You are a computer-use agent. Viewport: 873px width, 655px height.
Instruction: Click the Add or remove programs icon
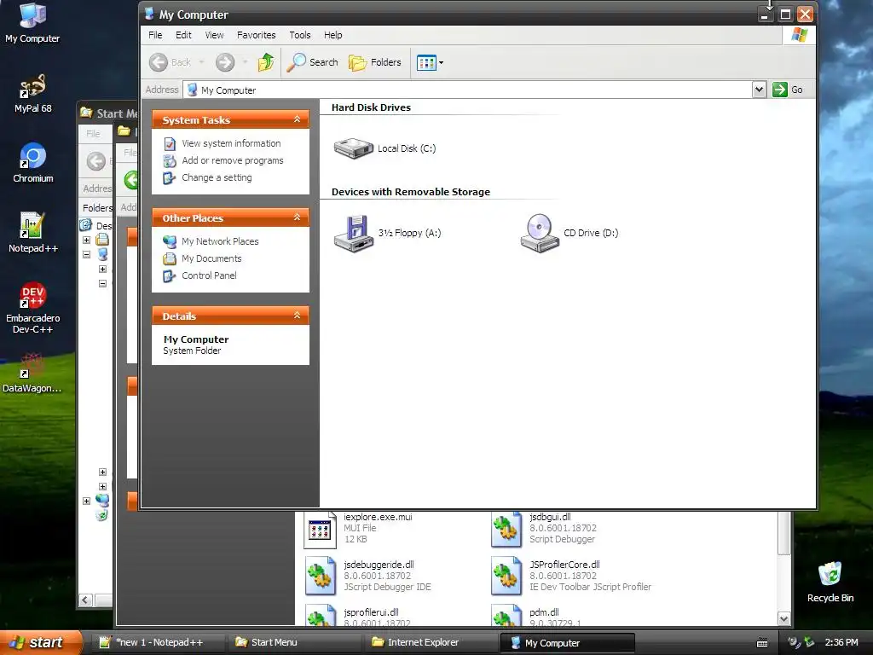pos(170,161)
